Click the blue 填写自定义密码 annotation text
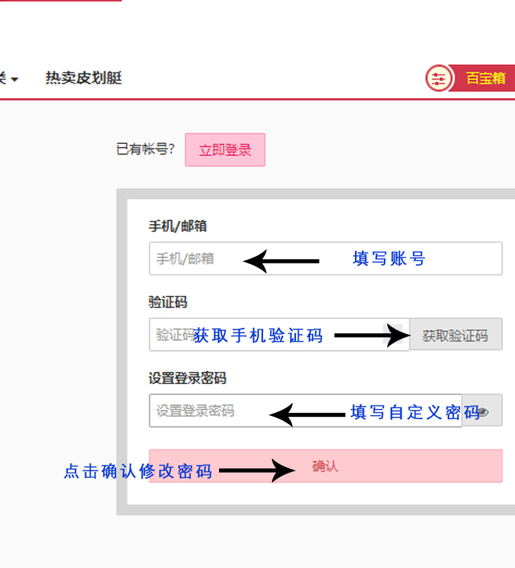This screenshot has width=515, height=568. point(415,412)
